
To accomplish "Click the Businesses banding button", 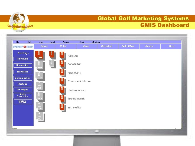I will point(23,72).
